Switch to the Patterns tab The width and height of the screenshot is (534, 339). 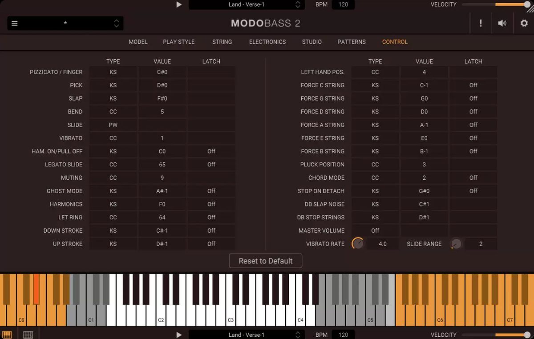tap(352, 42)
